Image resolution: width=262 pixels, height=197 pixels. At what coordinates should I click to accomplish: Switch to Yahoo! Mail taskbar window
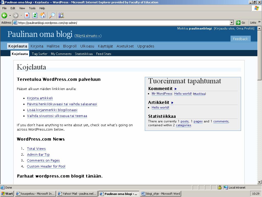[x=77, y=194]
